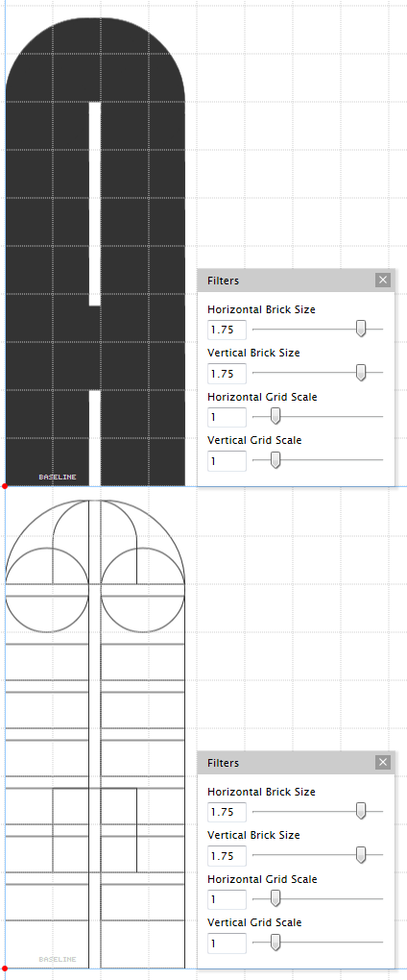Click Vertical Brick Size slider handle in upper panel
Image resolution: width=407 pixels, height=980 pixels.
[x=360, y=373]
